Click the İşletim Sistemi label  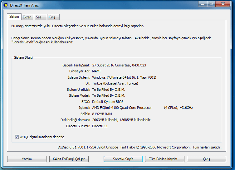pyautogui.click(x=79, y=77)
